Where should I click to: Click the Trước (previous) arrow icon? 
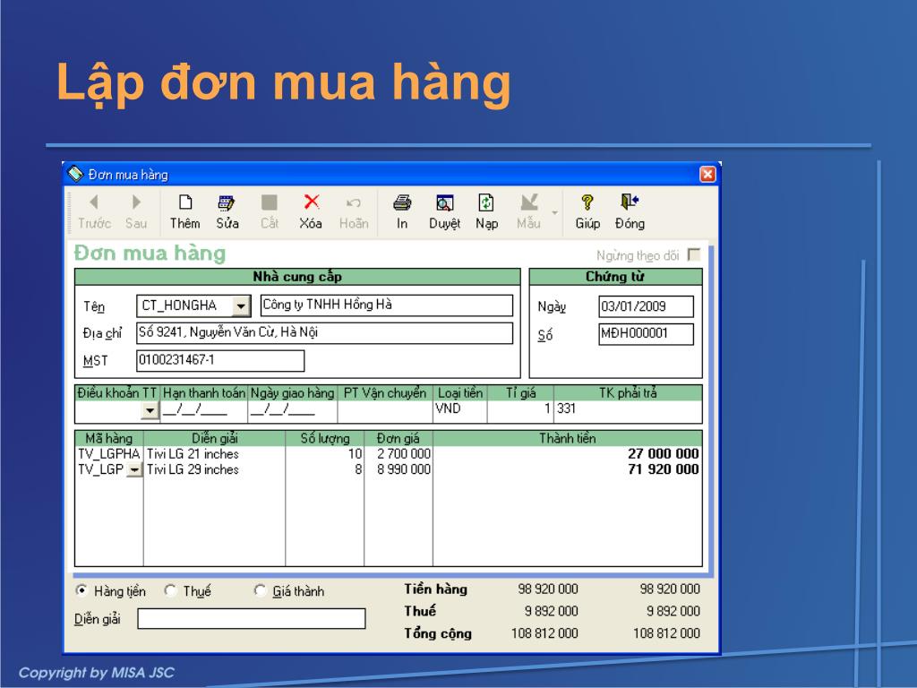click(93, 202)
